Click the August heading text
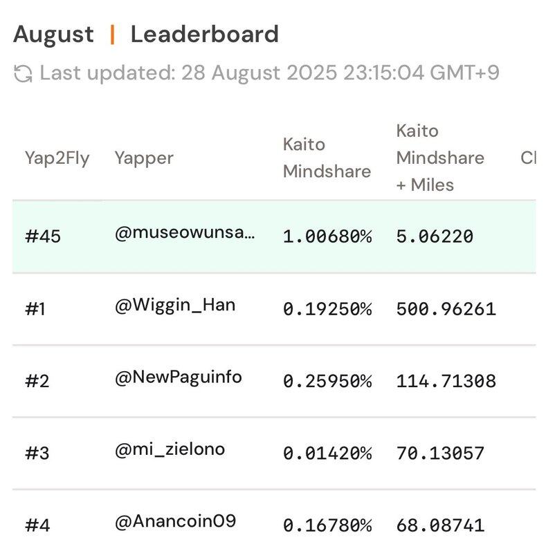 pos(54,35)
